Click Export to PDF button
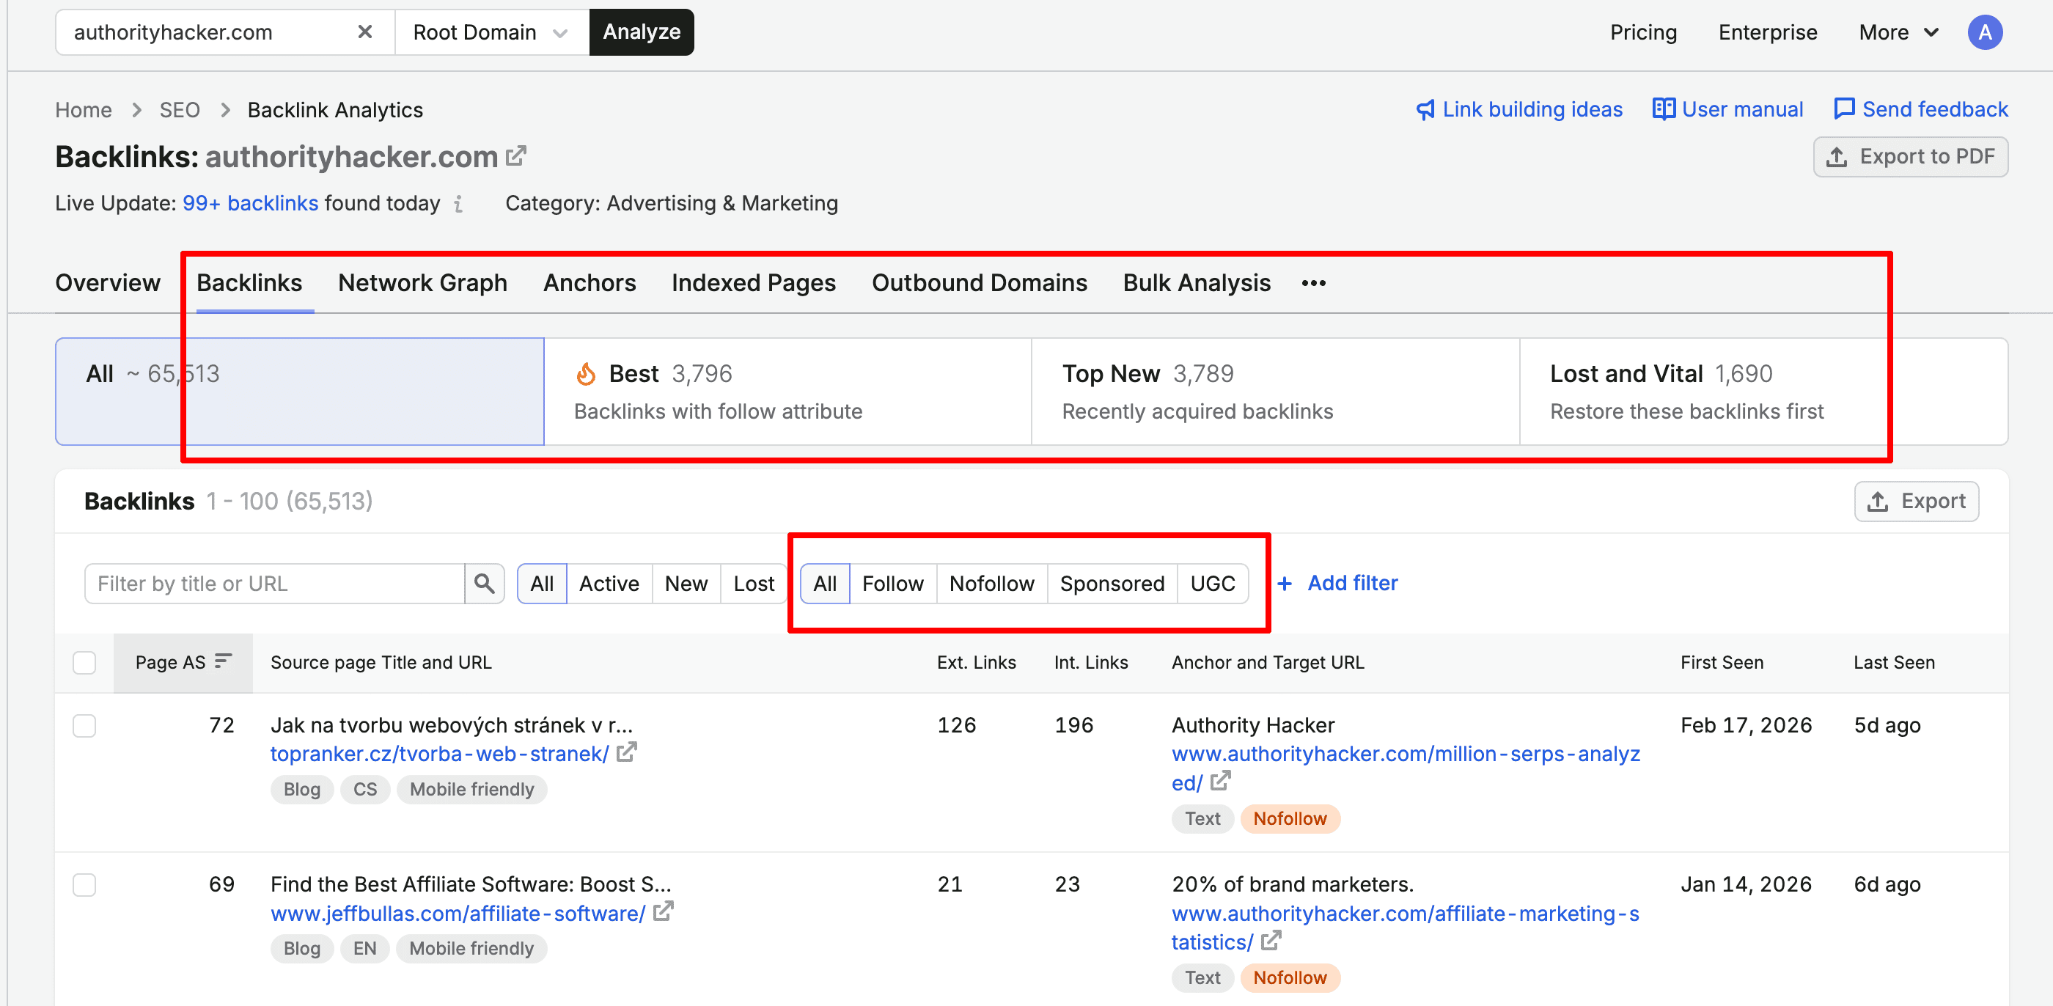Viewport: 2053px width, 1006px height. point(1910,156)
